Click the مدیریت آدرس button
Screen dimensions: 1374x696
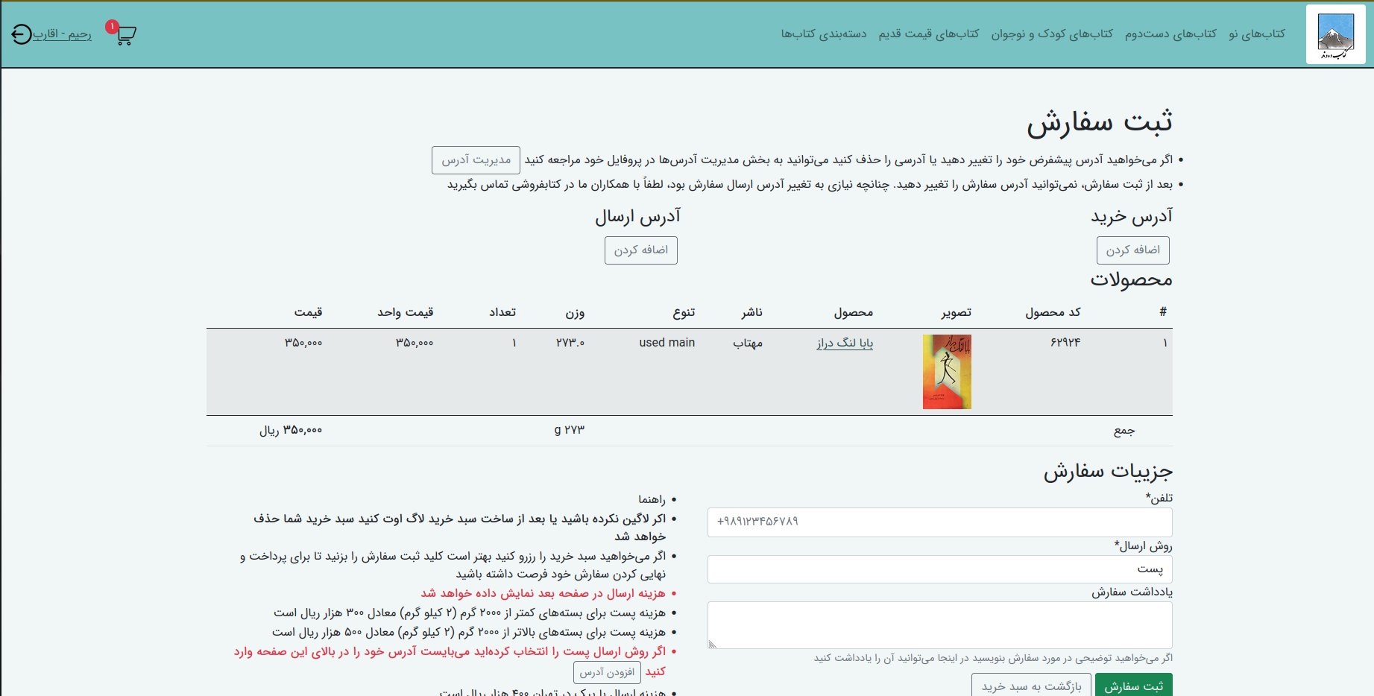pyautogui.click(x=475, y=159)
